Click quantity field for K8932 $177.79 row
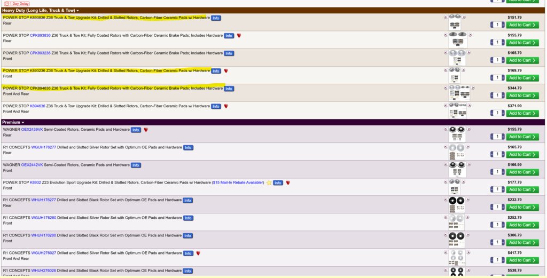 click(x=497, y=189)
